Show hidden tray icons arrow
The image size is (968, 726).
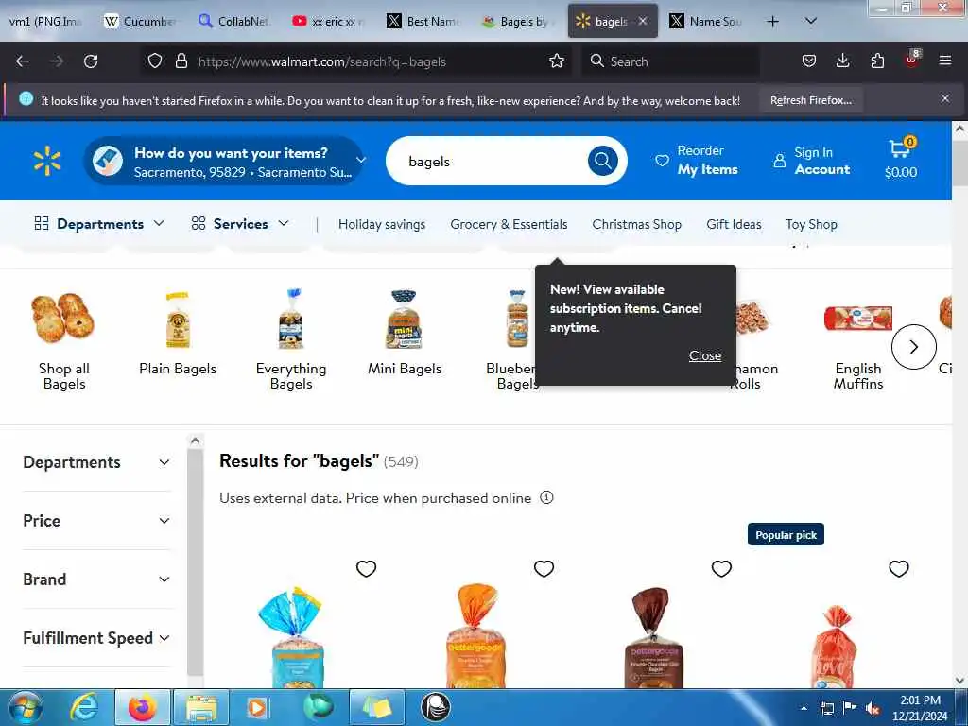coord(804,708)
